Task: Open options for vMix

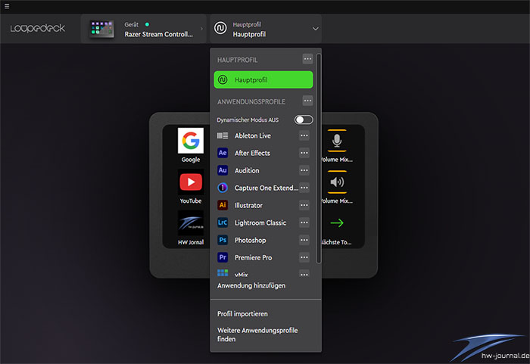Action: [x=304, y=274]
